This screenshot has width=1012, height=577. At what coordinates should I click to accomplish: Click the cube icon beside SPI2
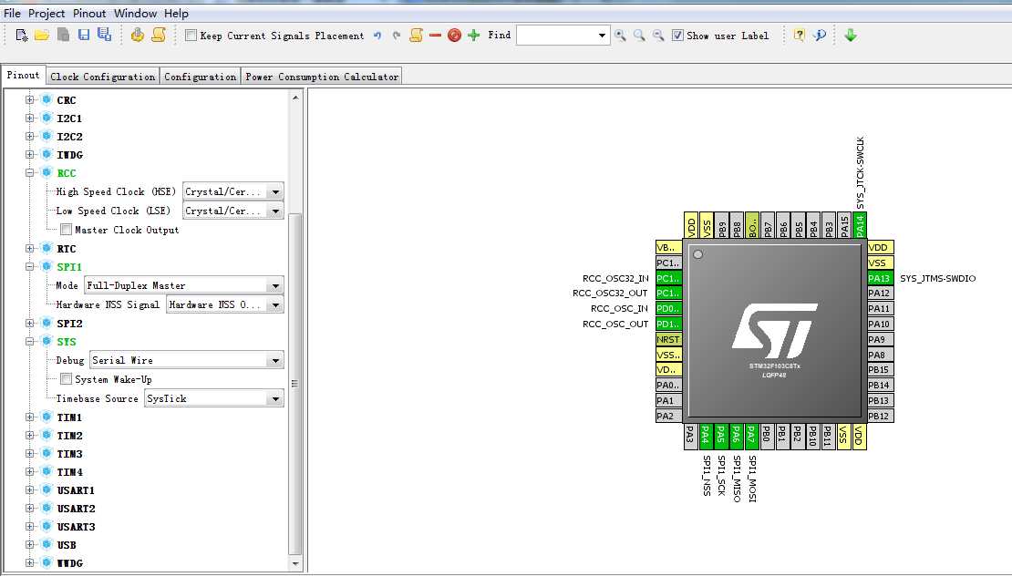click(46, 323)
